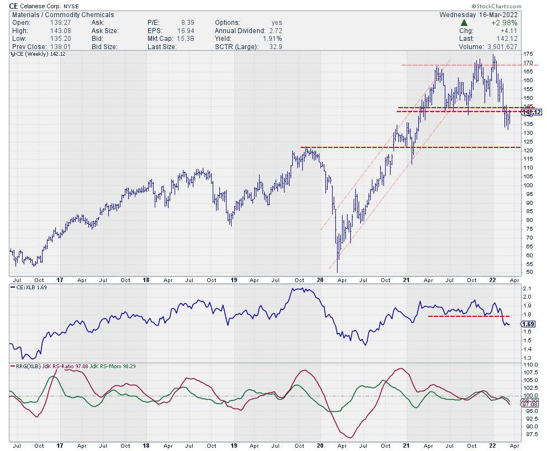Click the red line marker beside RRG(XLB)

click(x=13, y=366)
